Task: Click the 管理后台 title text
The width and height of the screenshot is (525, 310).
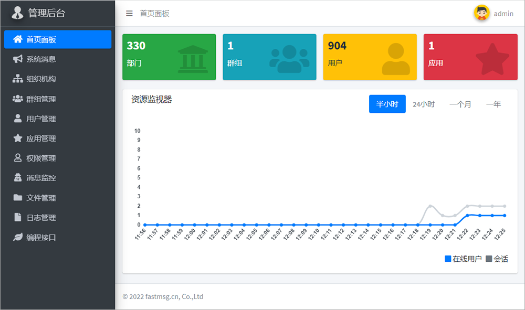Action: tap(47, 13)
